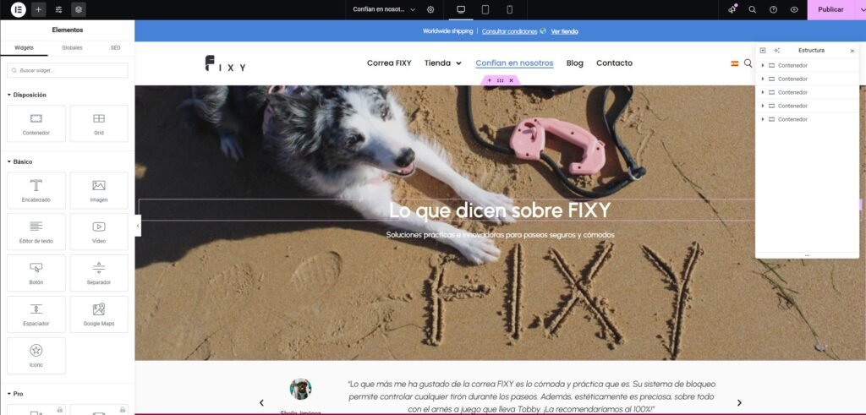Switch to the Globales tab
This screenshot has height=415, width=866.
72,47
